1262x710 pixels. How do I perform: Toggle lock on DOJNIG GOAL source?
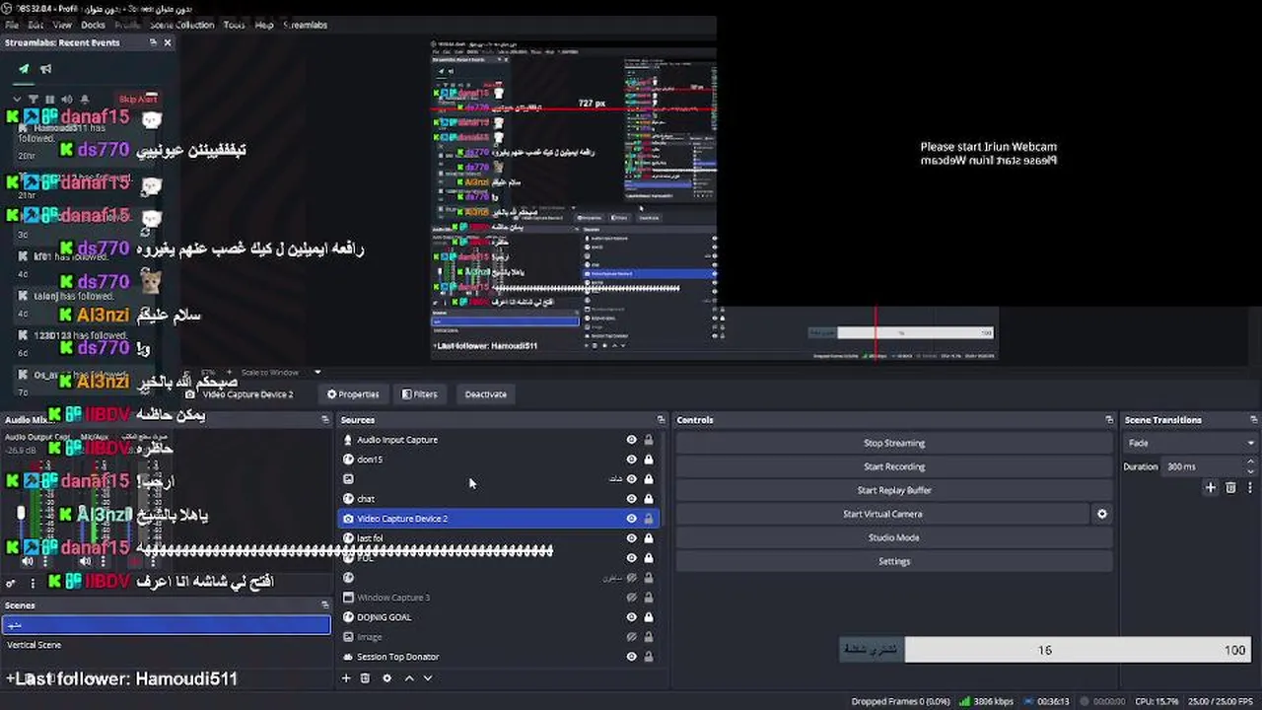pyautogui.click(x=649, y=617)
